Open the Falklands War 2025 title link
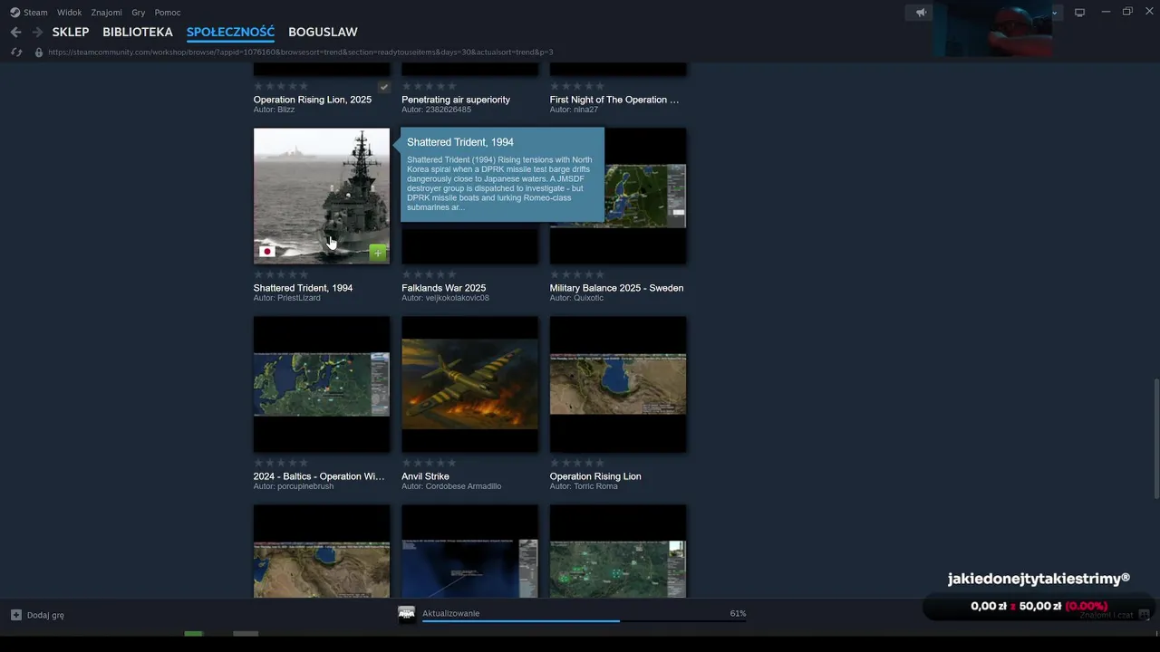 click(444, 288)
